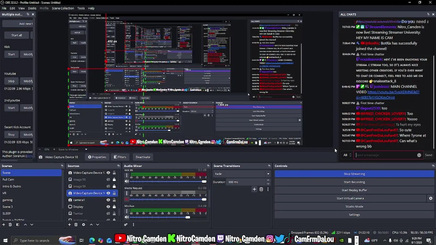Open chat settings gear icon

pyautogui.click(x=419, y=155)
